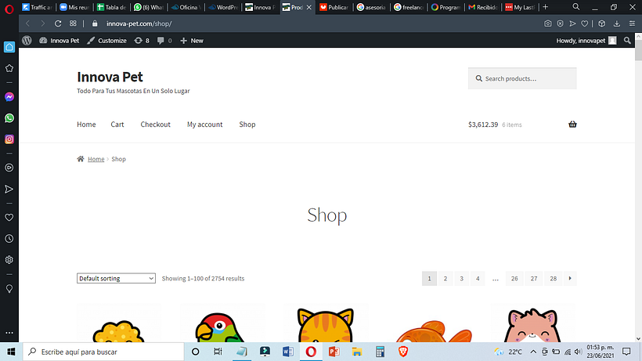Reload the current page
The image size is (642, 361).
pyautogui.click(x=58, y=23)
